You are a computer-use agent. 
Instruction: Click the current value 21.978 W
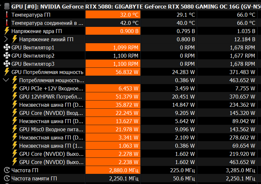pyautogui.click(x=127, y=129)
